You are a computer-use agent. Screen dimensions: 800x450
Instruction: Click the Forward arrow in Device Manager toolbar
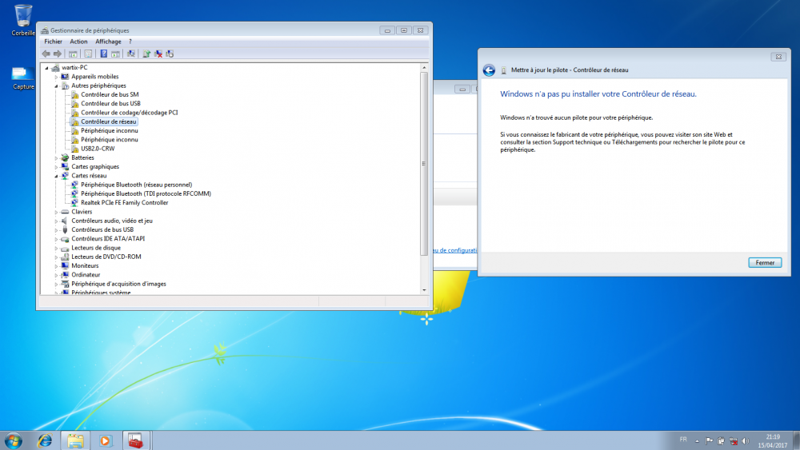point(58,54)
